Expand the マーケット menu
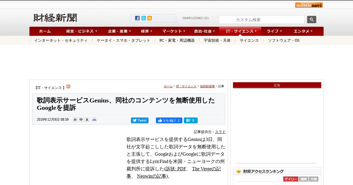The width and height of the screenshot is (353, 185). pos(174,31)
